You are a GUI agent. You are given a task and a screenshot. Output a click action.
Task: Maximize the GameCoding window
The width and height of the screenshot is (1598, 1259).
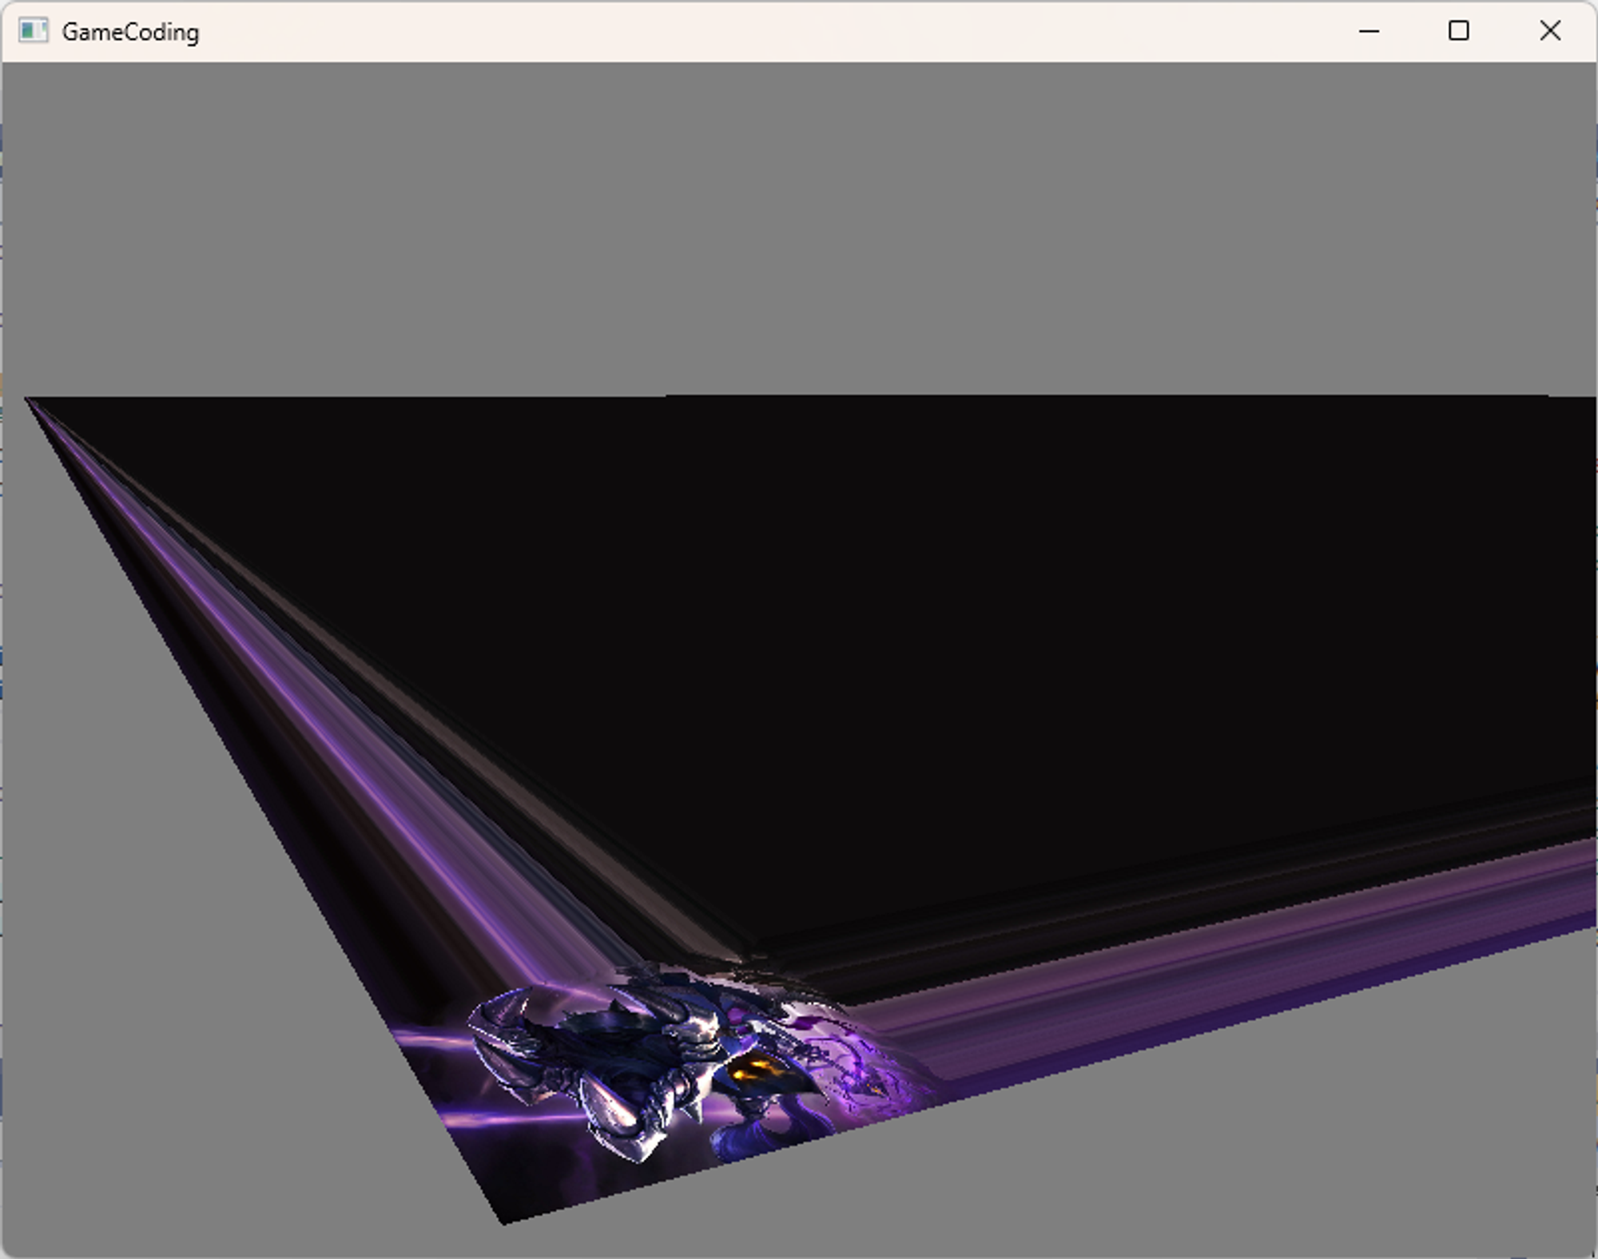1458,31
